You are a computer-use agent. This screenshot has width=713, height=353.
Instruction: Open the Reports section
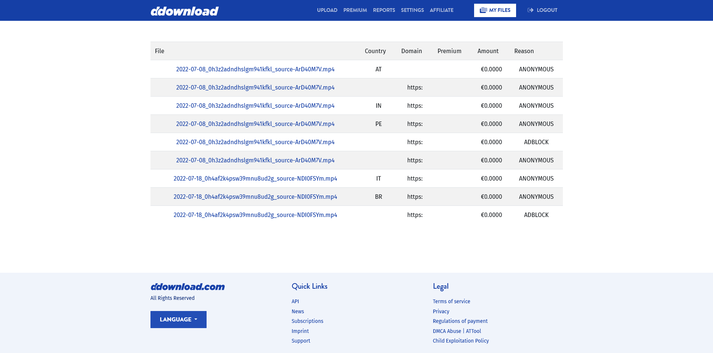click(x=384, y=10)
